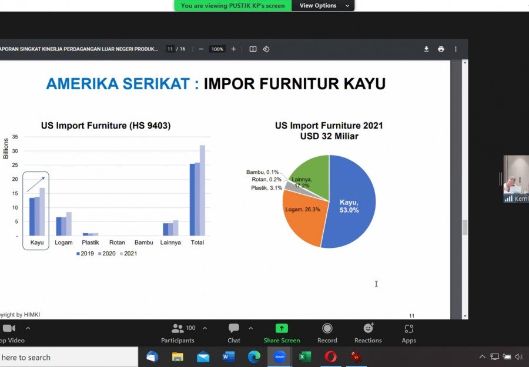
Task: Open PDF viewer more actions menu
Action: [x=456, y=49]
